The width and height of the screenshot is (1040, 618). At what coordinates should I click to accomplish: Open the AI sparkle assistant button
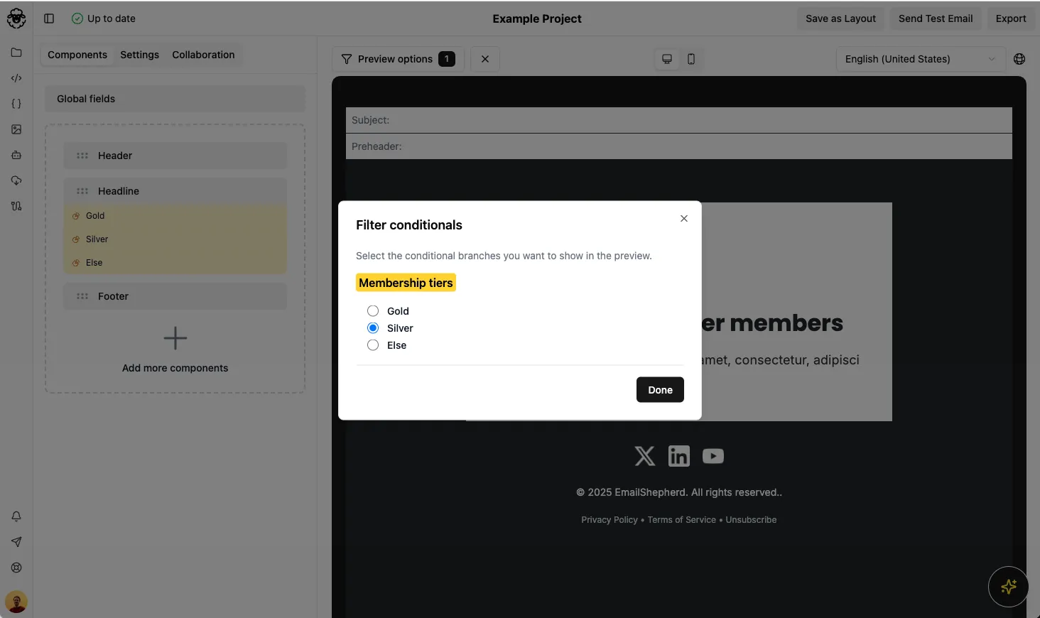[x=1008, y=587]
